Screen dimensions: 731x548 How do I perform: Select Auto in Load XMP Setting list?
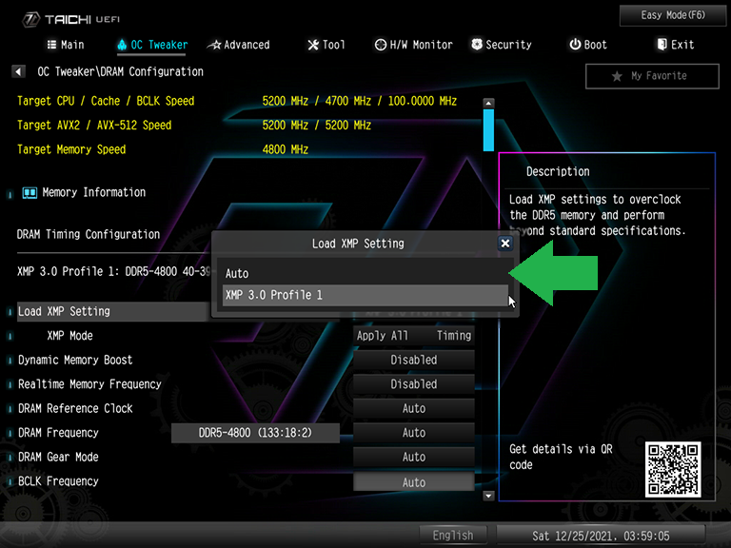pos(365,274)
